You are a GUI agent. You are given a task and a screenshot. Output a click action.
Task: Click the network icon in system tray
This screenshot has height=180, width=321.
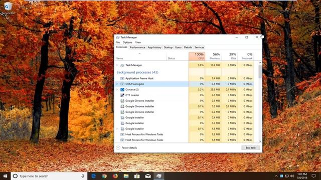tap(287, 176)
